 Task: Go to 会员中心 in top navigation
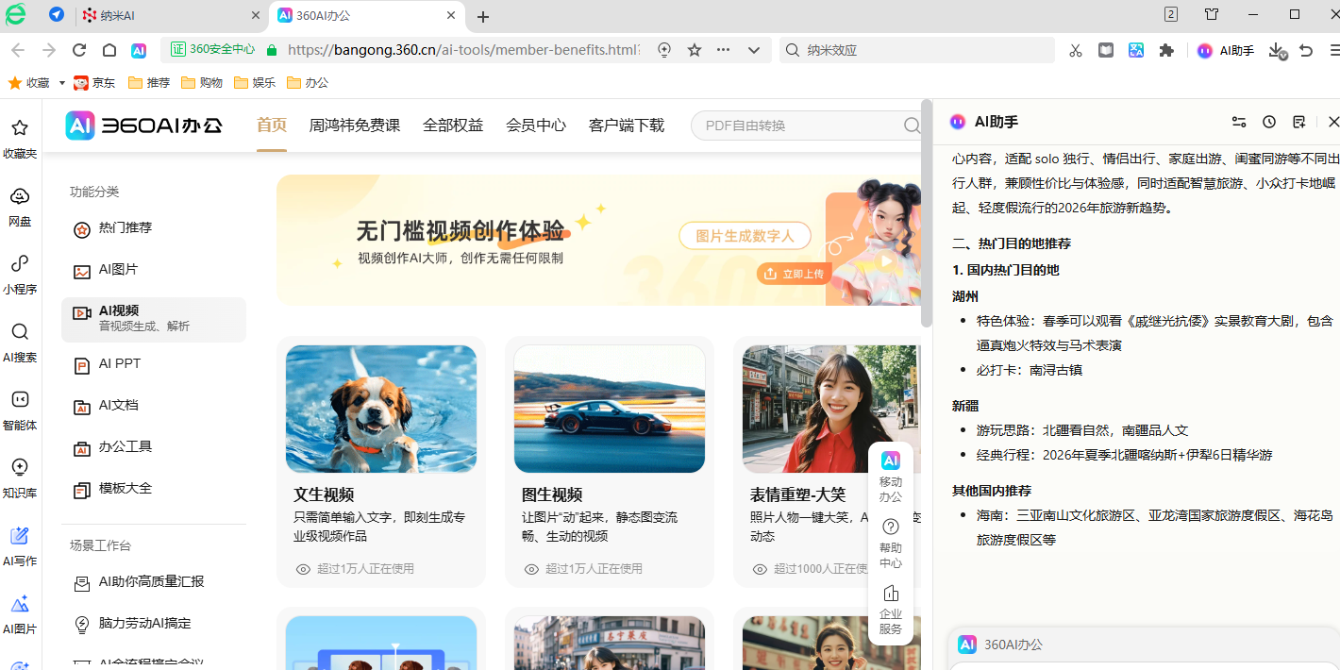pos(536,126)
